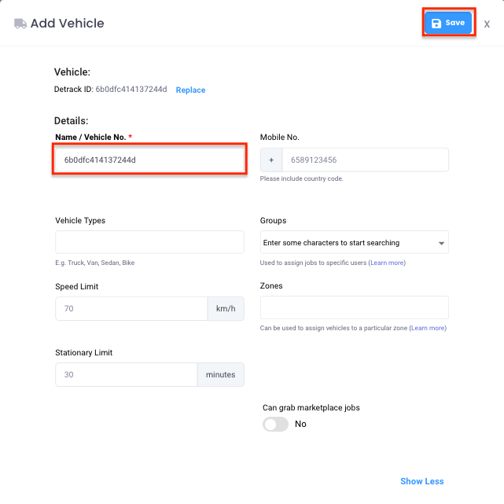Click the Speed Limit number field
Viewport: 504px width, 504px height.
(131, 308)
